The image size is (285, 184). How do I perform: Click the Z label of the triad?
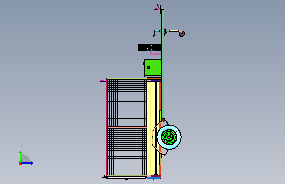coord(35,161)
